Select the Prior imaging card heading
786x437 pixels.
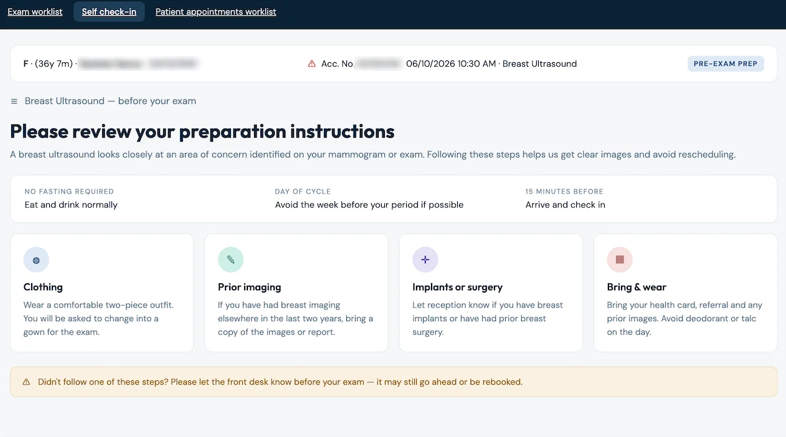pos(249,287)
